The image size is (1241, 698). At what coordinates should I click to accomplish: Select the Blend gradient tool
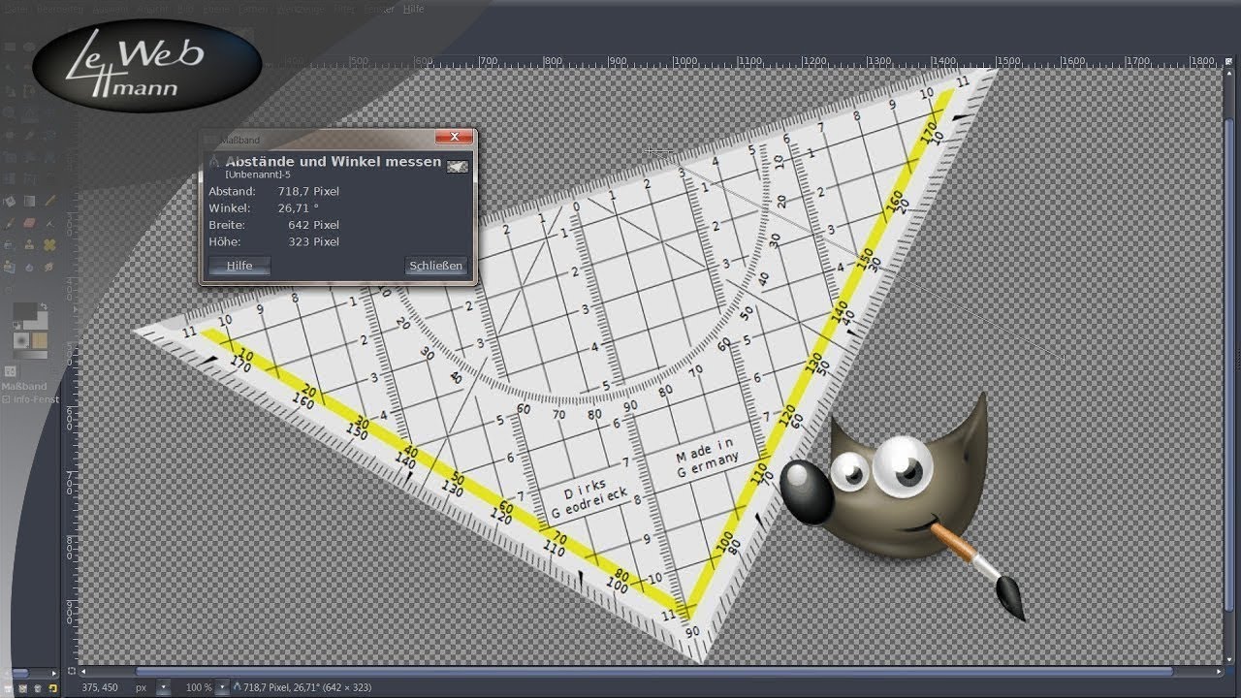[30, 201]
